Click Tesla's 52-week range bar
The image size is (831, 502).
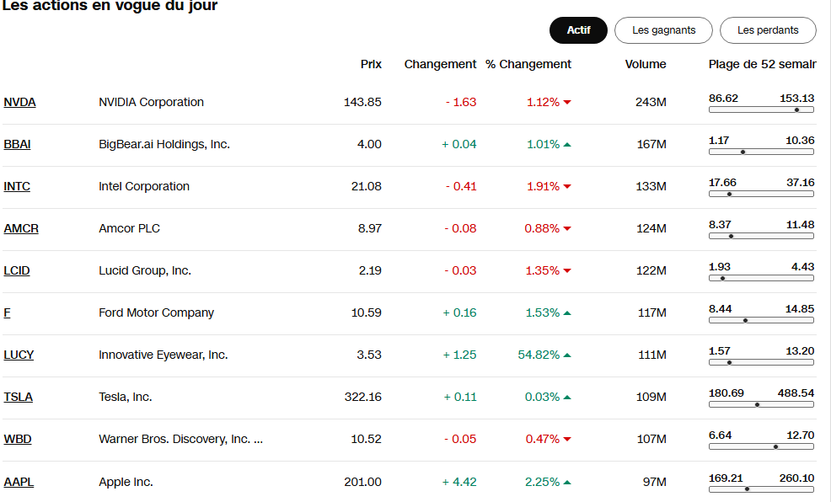point(761,404)
